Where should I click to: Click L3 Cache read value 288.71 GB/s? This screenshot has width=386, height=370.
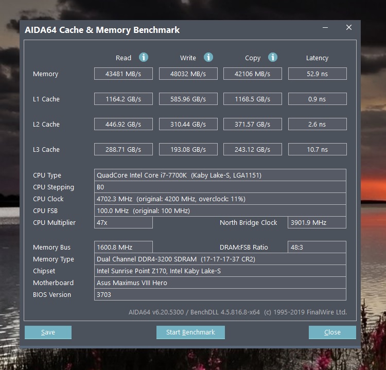124,149
